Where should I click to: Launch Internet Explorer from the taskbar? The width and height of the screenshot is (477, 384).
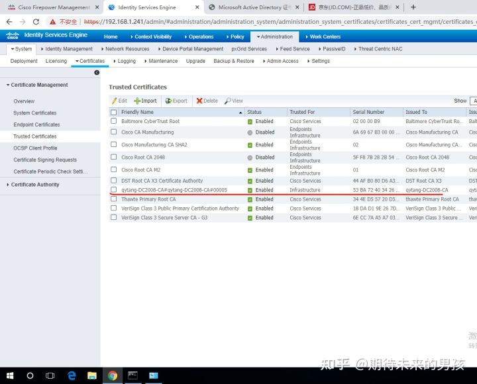click(72, 376)
